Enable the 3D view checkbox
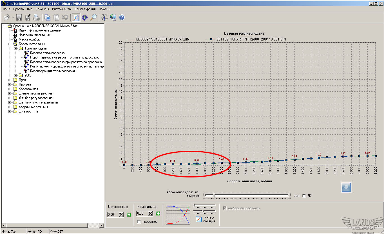 (x=304, y=196)
